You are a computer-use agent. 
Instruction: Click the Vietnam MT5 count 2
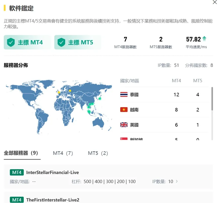click(198, 110)
